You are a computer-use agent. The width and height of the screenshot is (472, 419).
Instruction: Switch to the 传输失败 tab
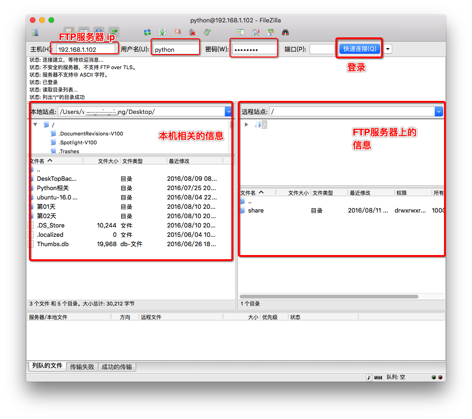click(x=82, y=367)
